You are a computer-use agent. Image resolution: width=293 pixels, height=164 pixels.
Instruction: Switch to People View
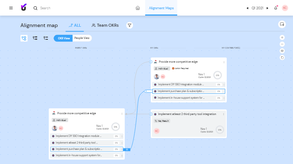[x=82, y=38]
